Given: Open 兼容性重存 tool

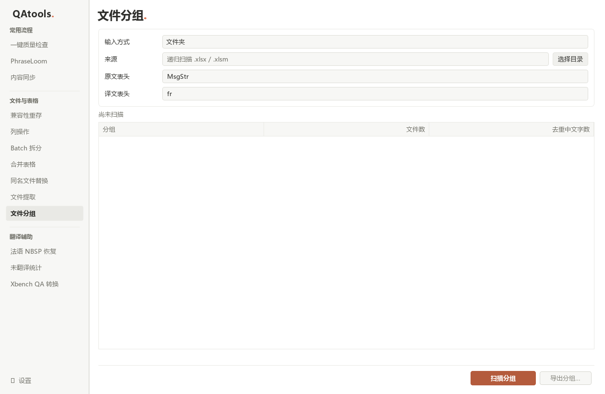Looking at the screenshot, I should pyautogui.click(x=45, y=115).
